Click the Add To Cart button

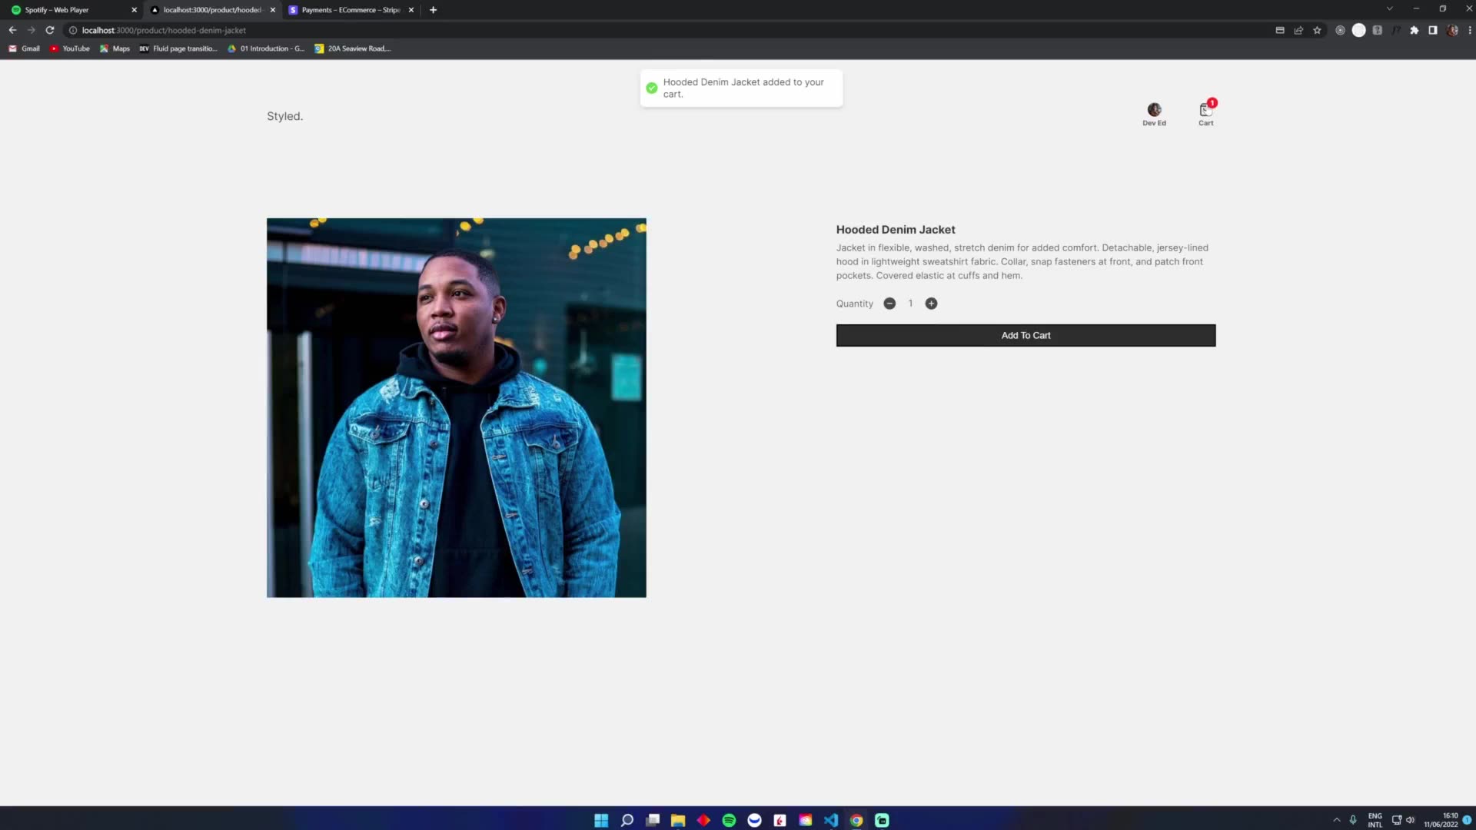tap(1026, 335)
